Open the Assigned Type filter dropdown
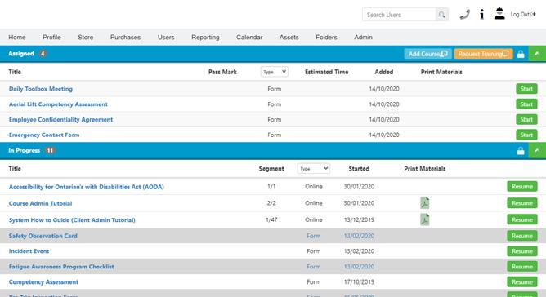The height and width of the screenshot is (297, 546). click(x=275, y=72)
